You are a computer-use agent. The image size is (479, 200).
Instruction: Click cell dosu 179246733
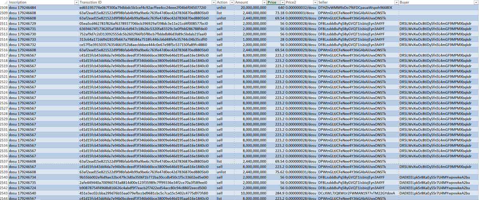[x=43, y=39]
